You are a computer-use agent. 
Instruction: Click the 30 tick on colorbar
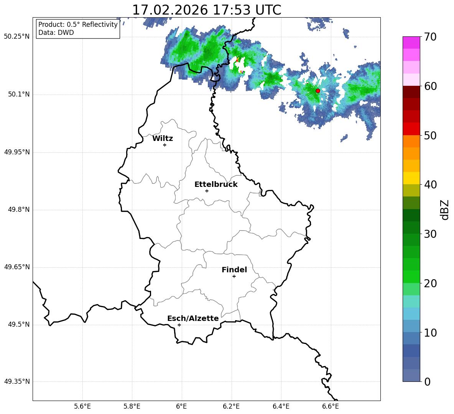click(430, 234)
